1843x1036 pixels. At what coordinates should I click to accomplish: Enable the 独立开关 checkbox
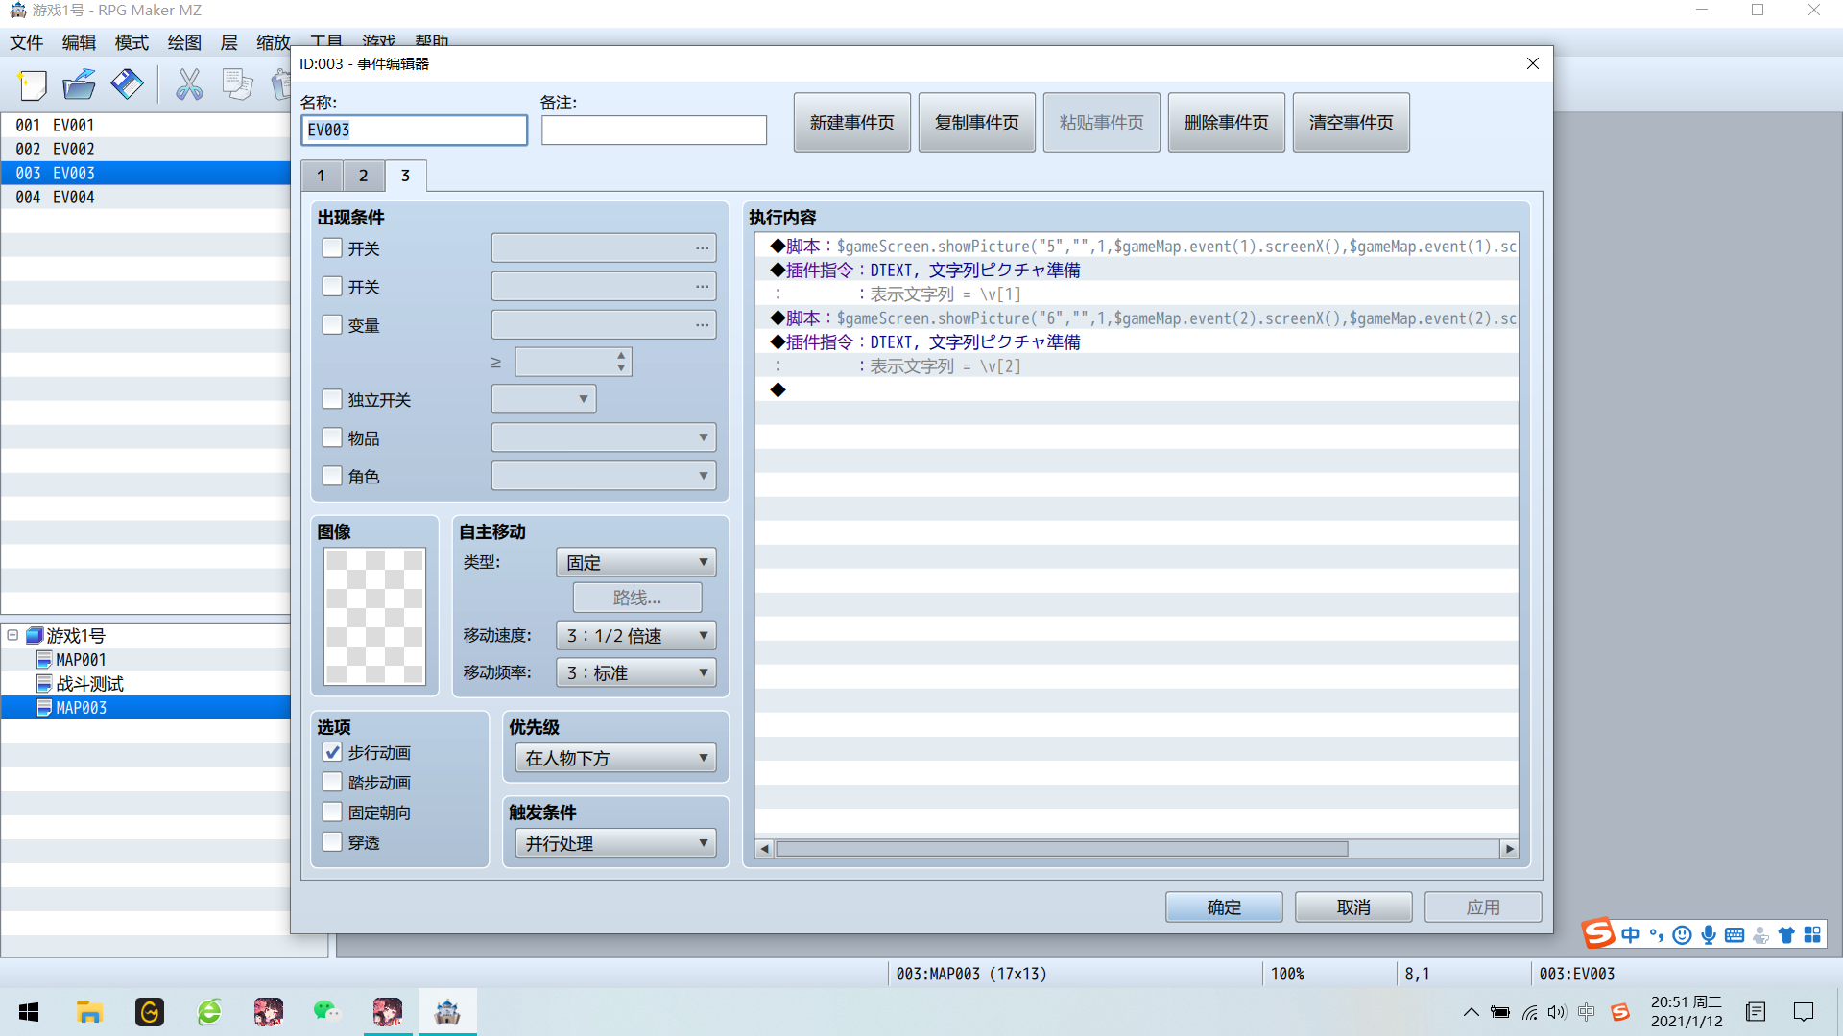click(x=332, y=399)
